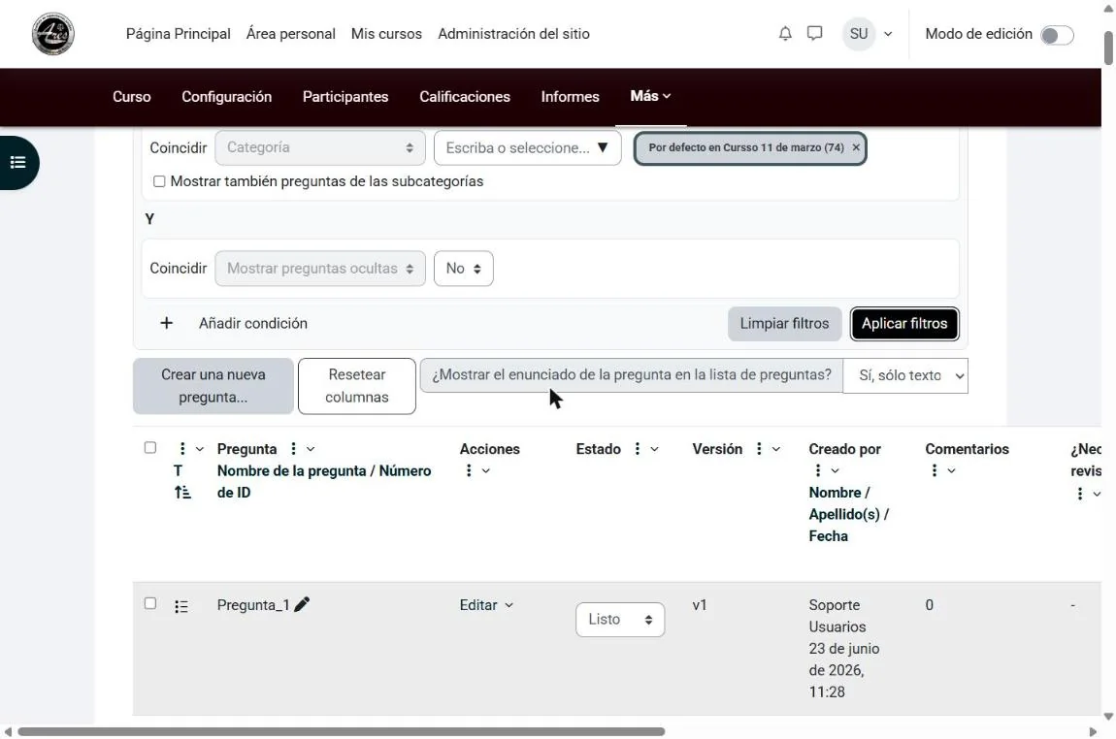The width and height of the screenshot is (1116, 739).
Task: Toggle Modo de edición switch
Action: pos(1057,35)
